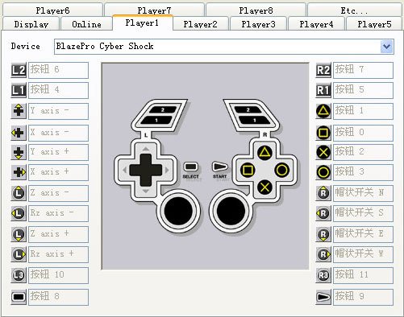Select the D-pad right icon

pyautogui.click(x=19, y=172)
